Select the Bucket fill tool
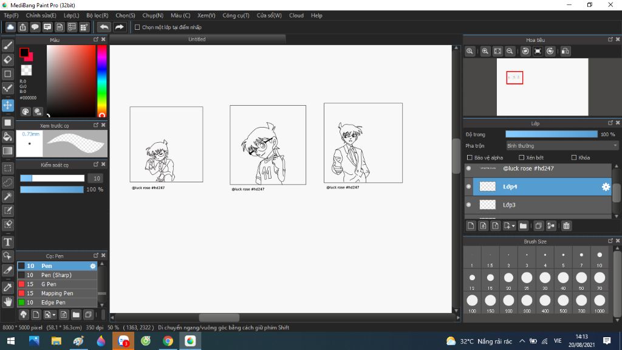622x350 pixels. (x=7, y=137)
